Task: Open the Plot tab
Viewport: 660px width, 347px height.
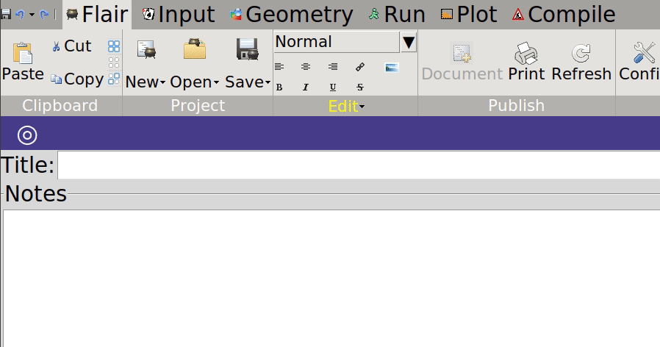Action: [468, 15]
